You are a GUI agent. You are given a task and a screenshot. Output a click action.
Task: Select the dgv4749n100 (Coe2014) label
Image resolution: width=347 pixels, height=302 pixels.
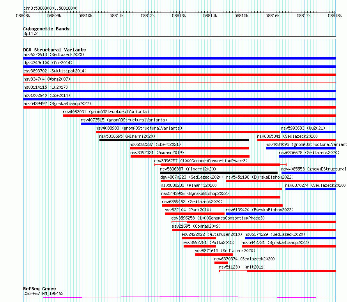(x=48, y=63)
